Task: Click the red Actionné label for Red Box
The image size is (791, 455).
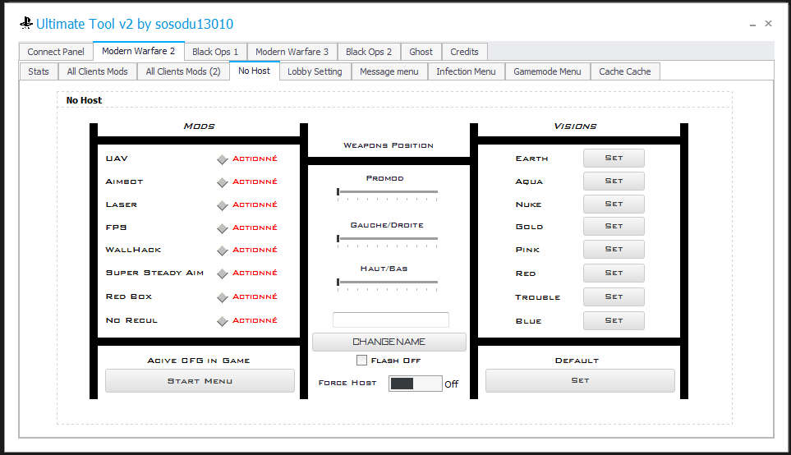Action: pos(255,296)
